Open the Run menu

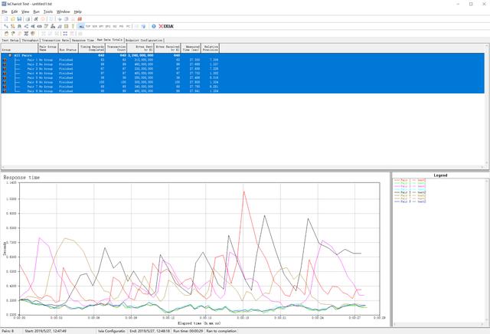[35, 11]
